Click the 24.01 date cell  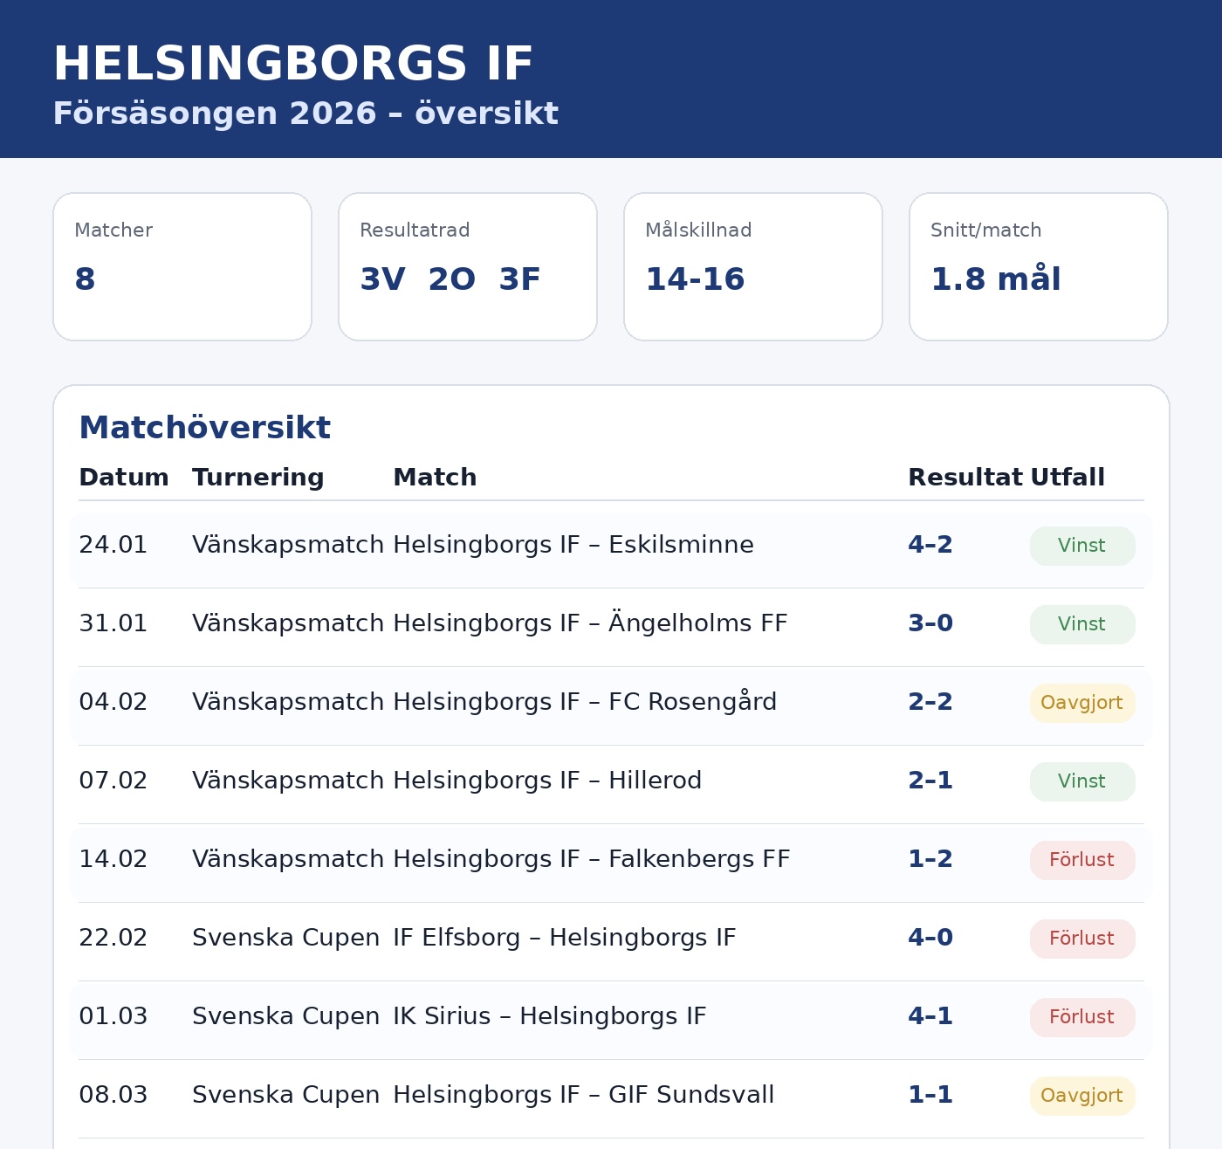click(113, 545)
